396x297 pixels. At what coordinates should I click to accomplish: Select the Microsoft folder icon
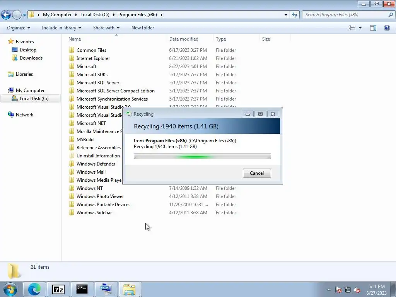72,66
